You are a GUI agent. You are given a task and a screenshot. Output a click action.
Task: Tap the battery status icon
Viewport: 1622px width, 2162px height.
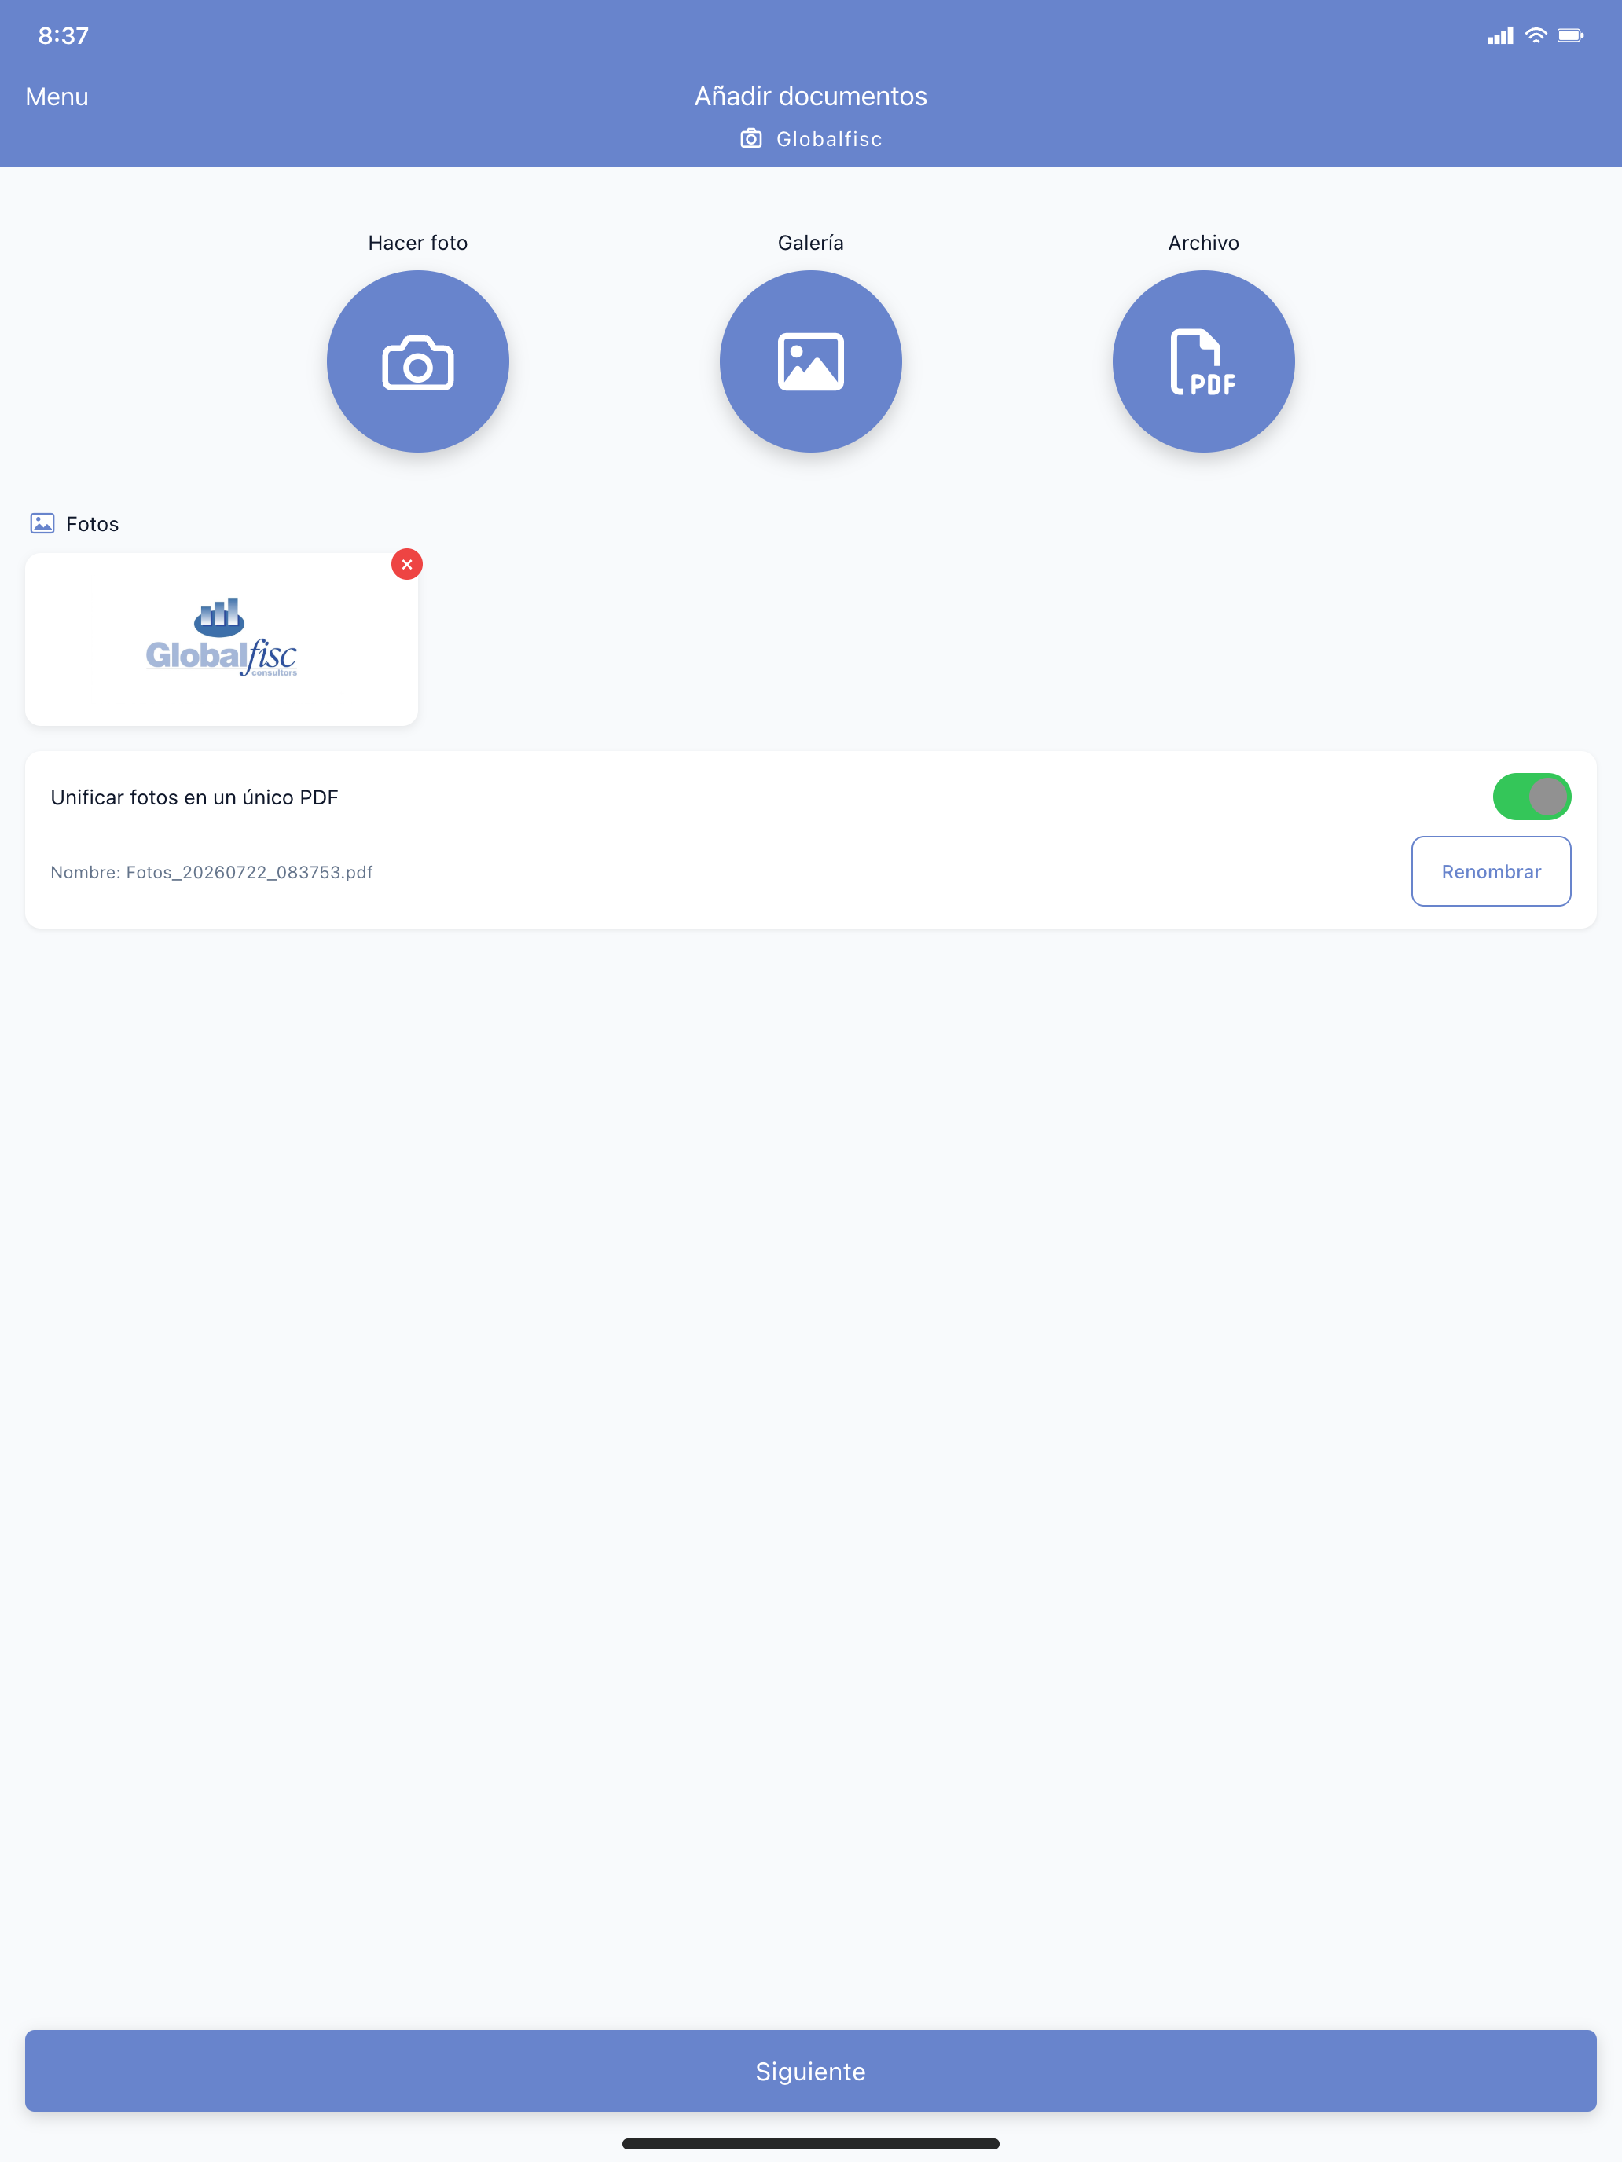point(1570,36)
